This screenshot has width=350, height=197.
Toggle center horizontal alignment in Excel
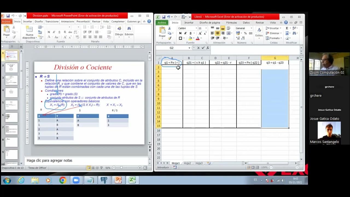click(218, 33)
